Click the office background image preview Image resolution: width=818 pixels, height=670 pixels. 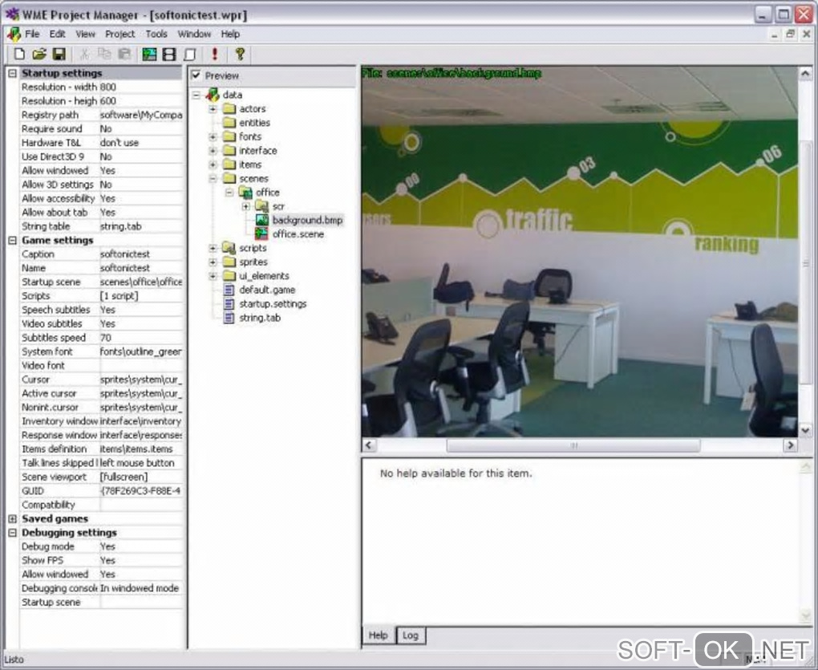tap(579, 251)
